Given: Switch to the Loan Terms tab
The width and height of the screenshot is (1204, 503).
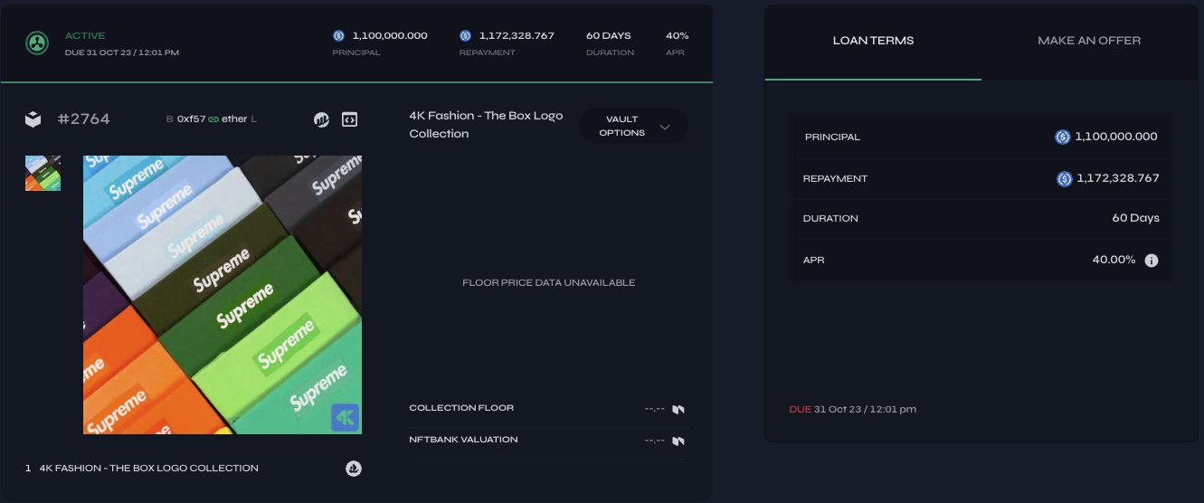Looking at the screenshot, I should pyautogui.click(x=873, y=41).
